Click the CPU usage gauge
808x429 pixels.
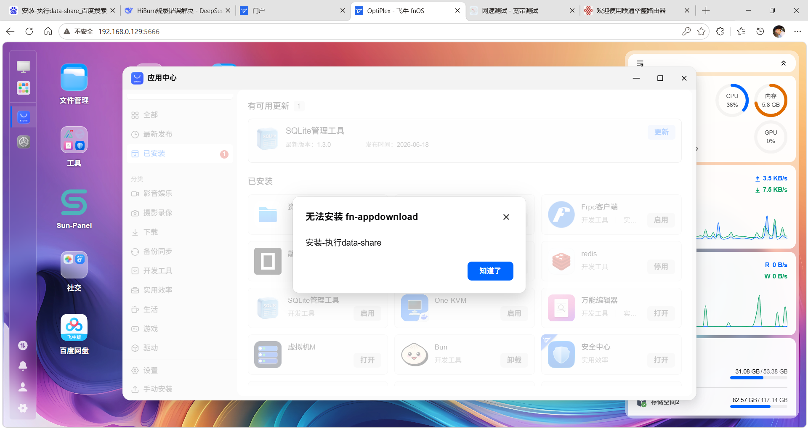pyautogui.click(x=732, y=101)
